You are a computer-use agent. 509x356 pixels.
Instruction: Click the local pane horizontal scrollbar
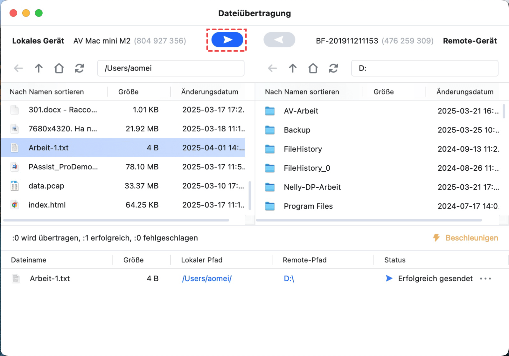coord(116,220)
